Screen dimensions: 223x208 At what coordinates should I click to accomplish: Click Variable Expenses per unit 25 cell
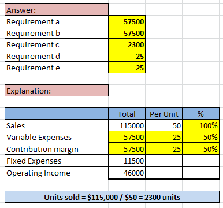164,137
